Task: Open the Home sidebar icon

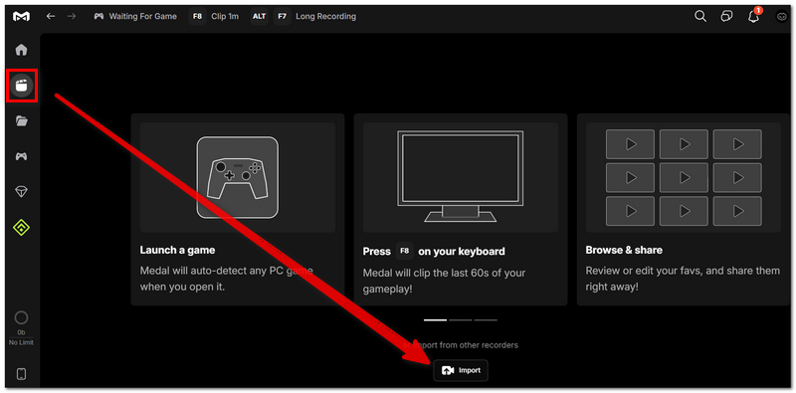Action: [21, 50]
